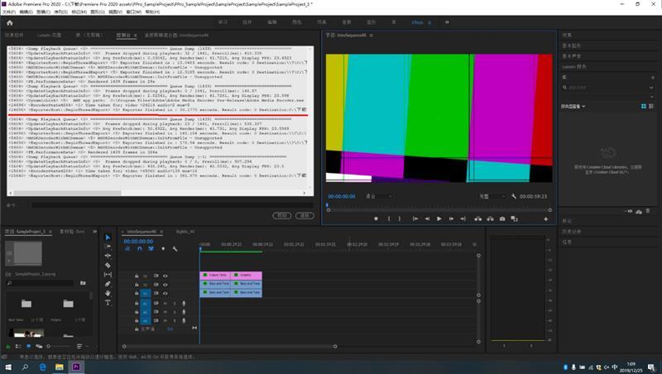Click Play in the Program monitor
This screenshot has width=662, height=374.
(x=439, y=218)
